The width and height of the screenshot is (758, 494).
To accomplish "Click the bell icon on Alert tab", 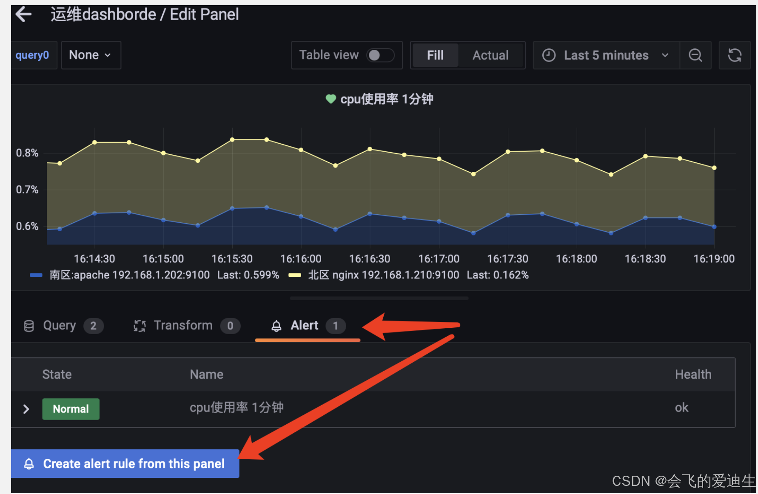I will pos(276,326).
